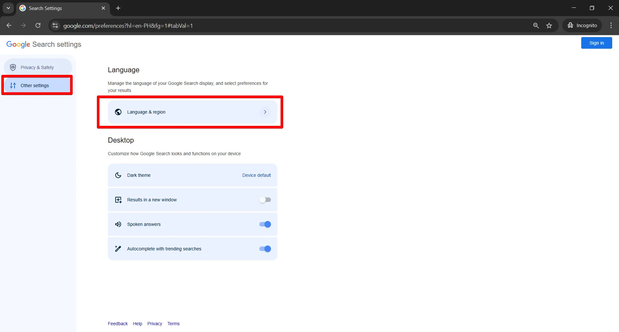Open Chrome three-dot menu
The height and width of the screenshot is (332, 619).
point(611,25)
